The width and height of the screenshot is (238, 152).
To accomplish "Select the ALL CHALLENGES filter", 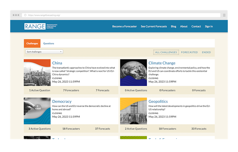I will (x=166, y=52).
